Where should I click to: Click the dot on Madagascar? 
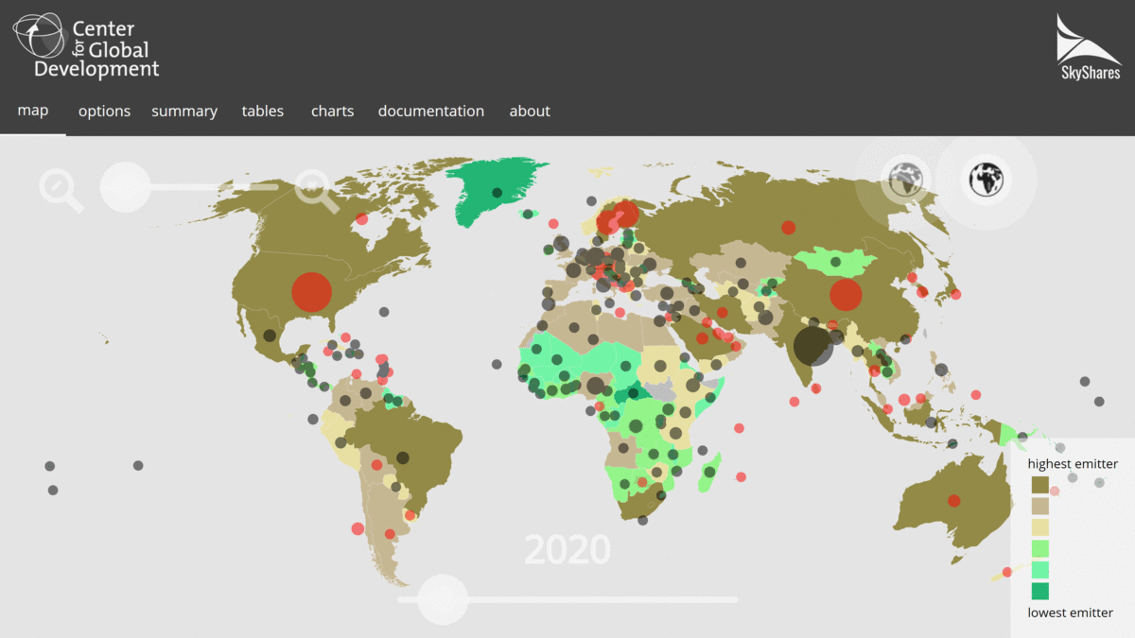[x=709, y=473]
